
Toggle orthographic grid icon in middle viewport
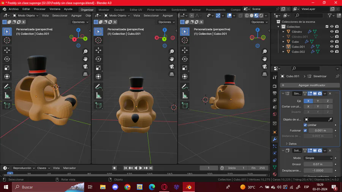(x=172, y=74)
